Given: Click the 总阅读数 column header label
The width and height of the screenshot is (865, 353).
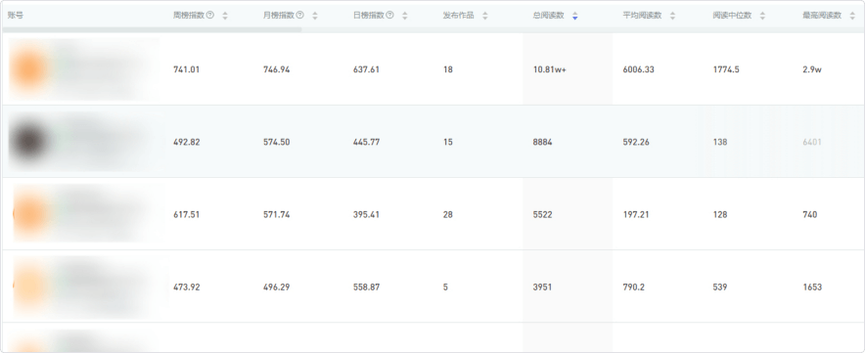Looking at the screenshot, I should pos(548,16).
